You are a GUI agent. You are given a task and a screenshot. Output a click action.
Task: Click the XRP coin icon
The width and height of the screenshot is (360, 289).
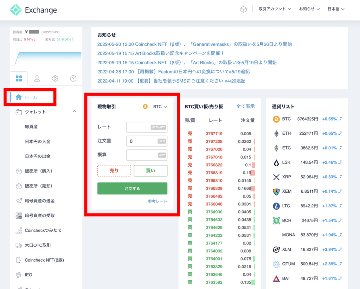pyautogui.click(x=276, y=177)
